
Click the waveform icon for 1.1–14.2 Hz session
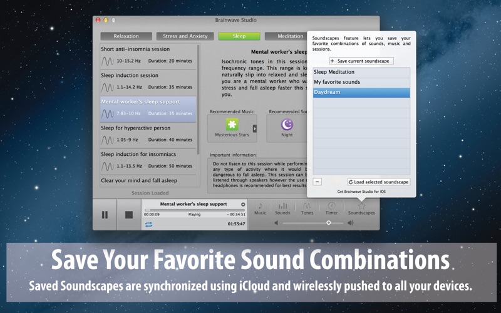(x=108, y=87)
